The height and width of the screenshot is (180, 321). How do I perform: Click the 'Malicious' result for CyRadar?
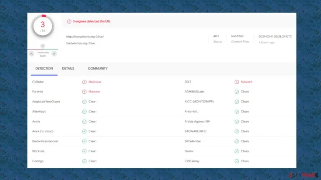[x=95, y=82]
